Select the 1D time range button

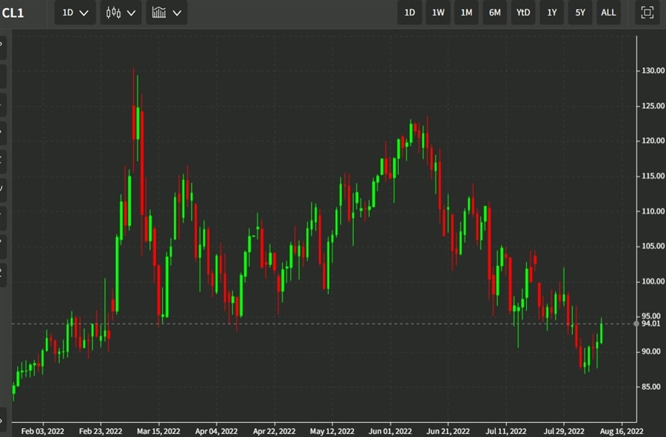(x=409, y=13)
